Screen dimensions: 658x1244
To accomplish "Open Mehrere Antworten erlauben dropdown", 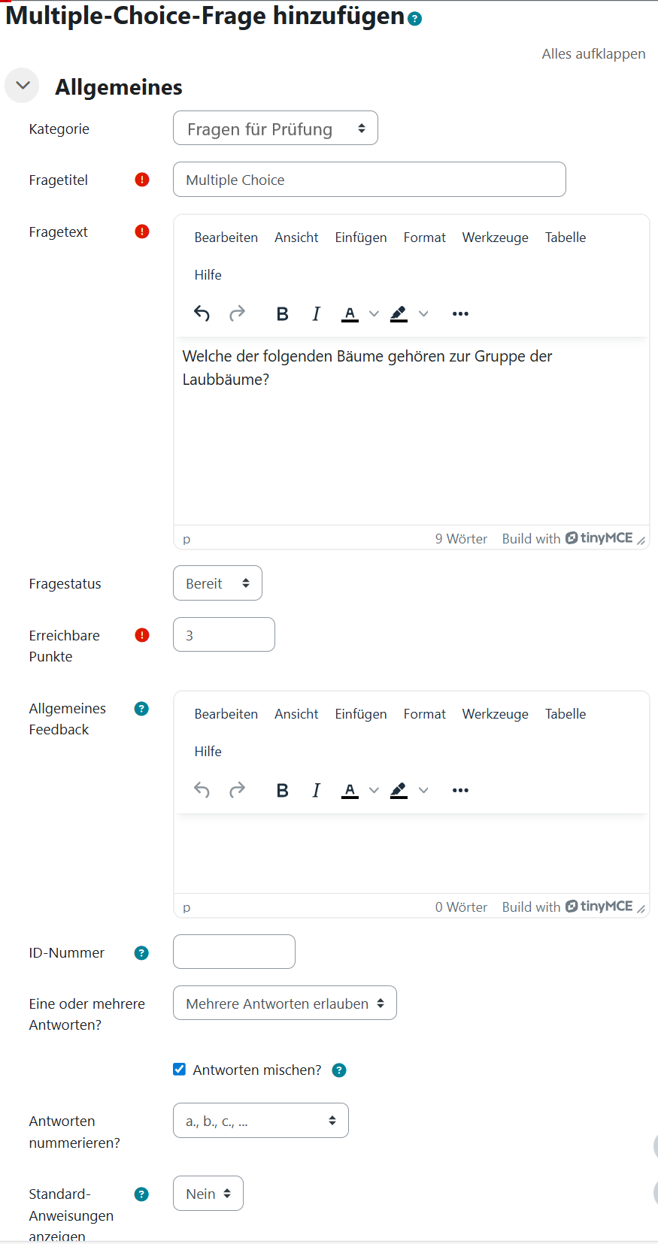I will (x=284, y=1003).
